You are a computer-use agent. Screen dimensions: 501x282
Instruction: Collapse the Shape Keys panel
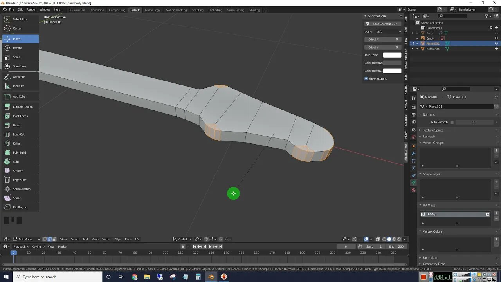point(431,174)
